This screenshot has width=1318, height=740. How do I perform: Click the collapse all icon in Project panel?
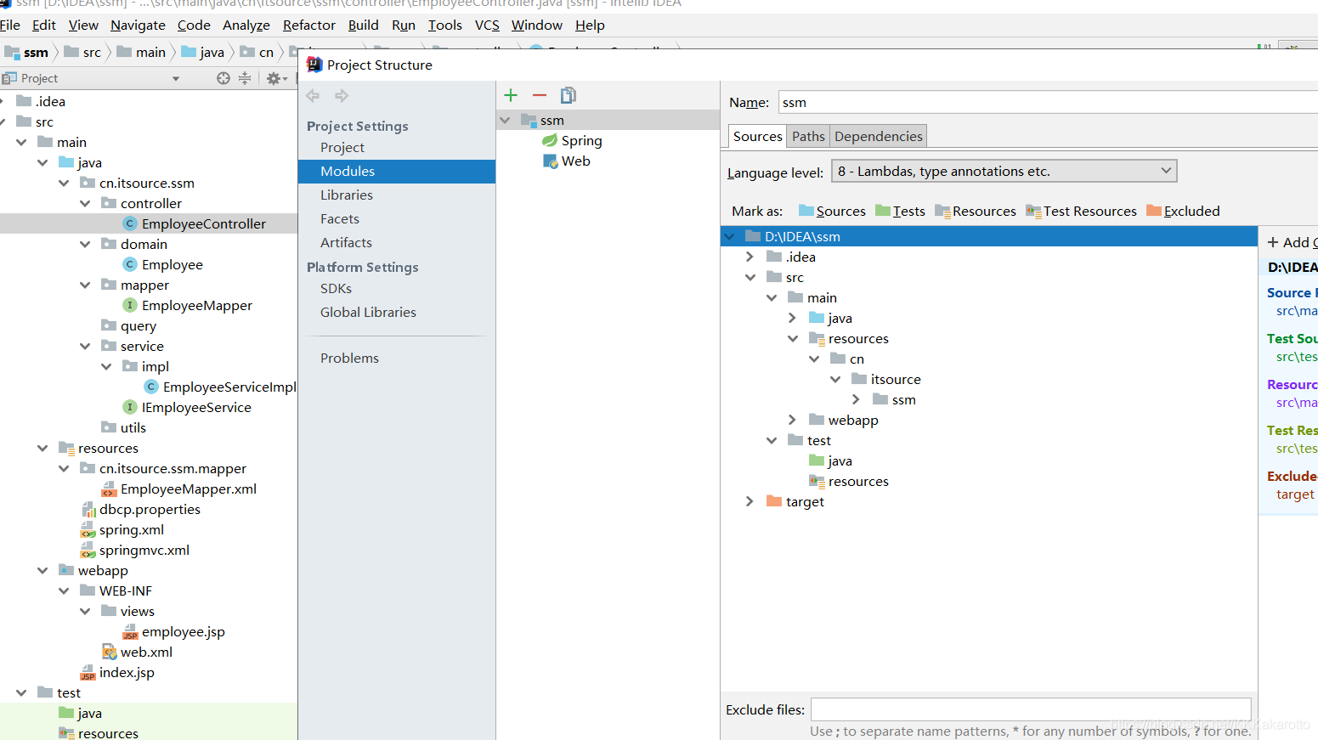(x=245, y=78)
